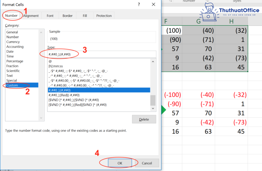Click the red (-73) cell

coord(231,123)
